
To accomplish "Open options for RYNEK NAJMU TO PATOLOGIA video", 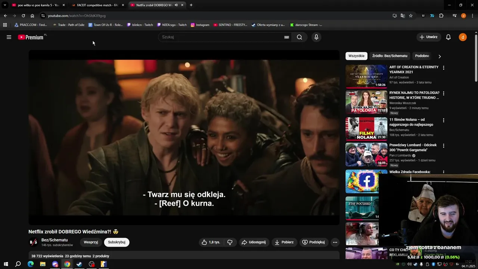I will click(x=444, y=93).
